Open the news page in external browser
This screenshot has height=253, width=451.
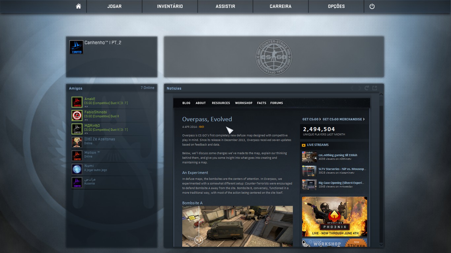(374, 88)
